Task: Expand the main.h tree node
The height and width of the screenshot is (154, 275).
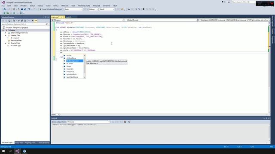Action: 8,38
